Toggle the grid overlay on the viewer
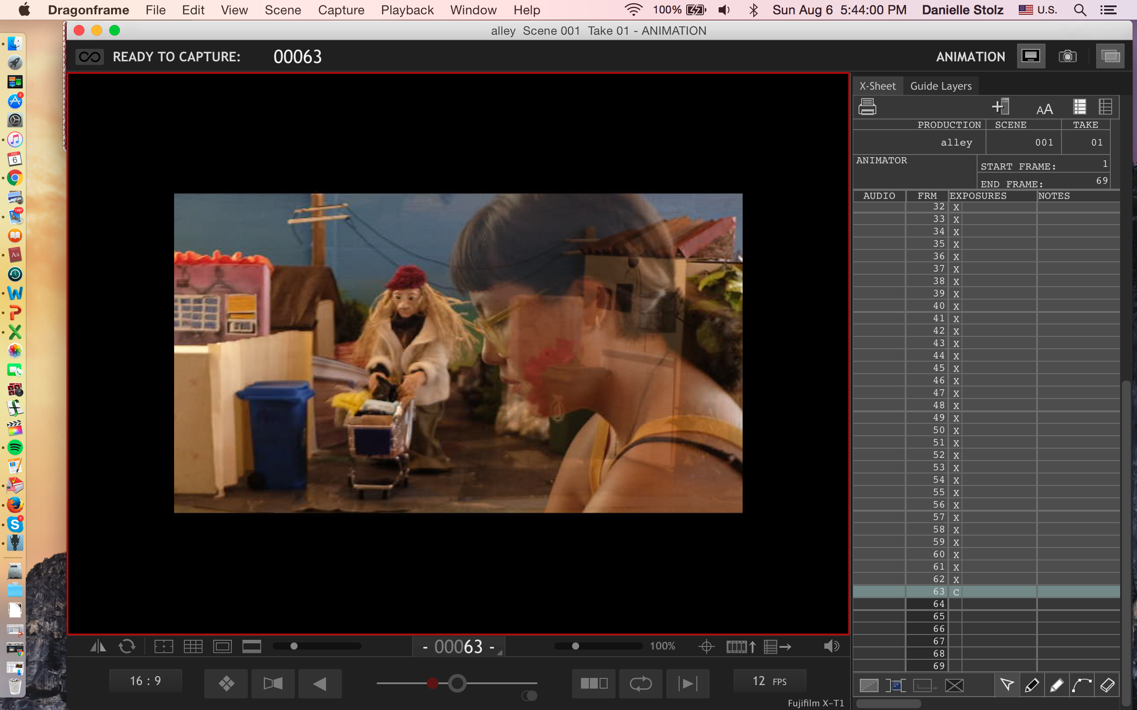The height and width of the screenshot is (710, 1137). point(193,646)
